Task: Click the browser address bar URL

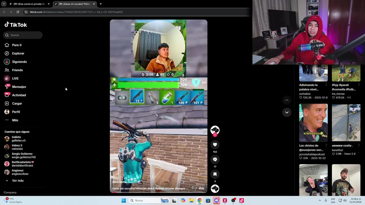Action: point(76,12)
